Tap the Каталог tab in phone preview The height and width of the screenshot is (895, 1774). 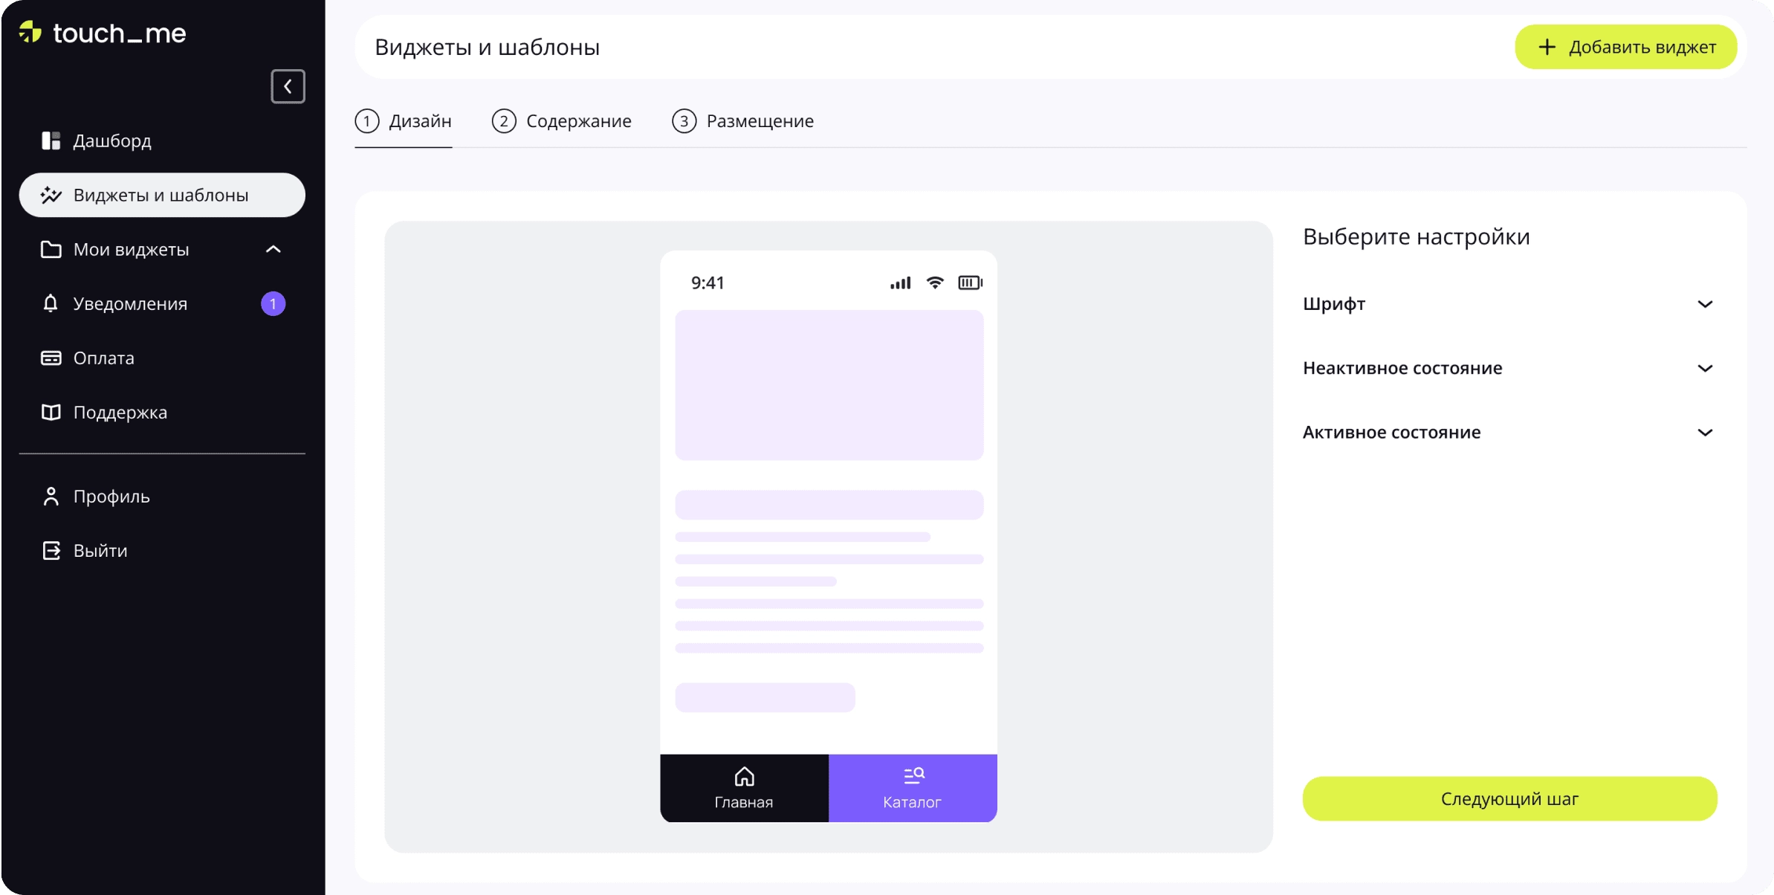[913, 788]
